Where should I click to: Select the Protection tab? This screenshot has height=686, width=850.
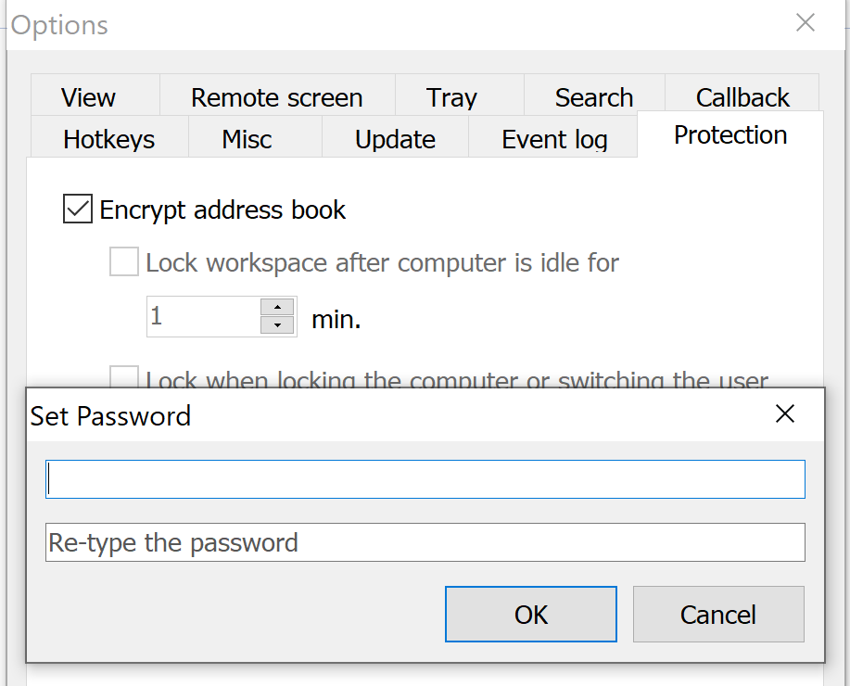pyautogui.click(x=729, y=134)
